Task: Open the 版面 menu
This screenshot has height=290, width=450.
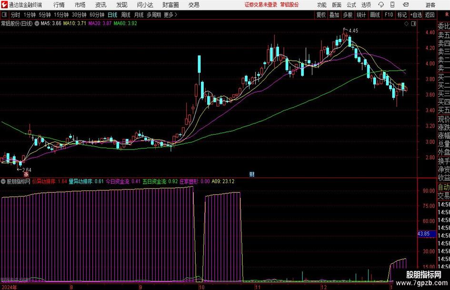Action: 336,5
